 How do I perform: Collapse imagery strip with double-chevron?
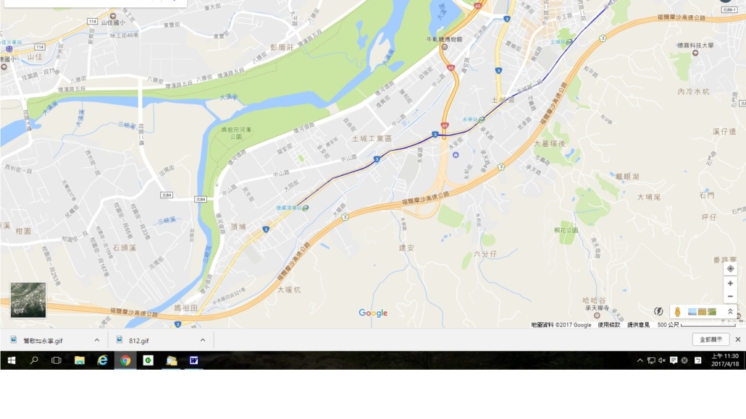pos(730,311)
